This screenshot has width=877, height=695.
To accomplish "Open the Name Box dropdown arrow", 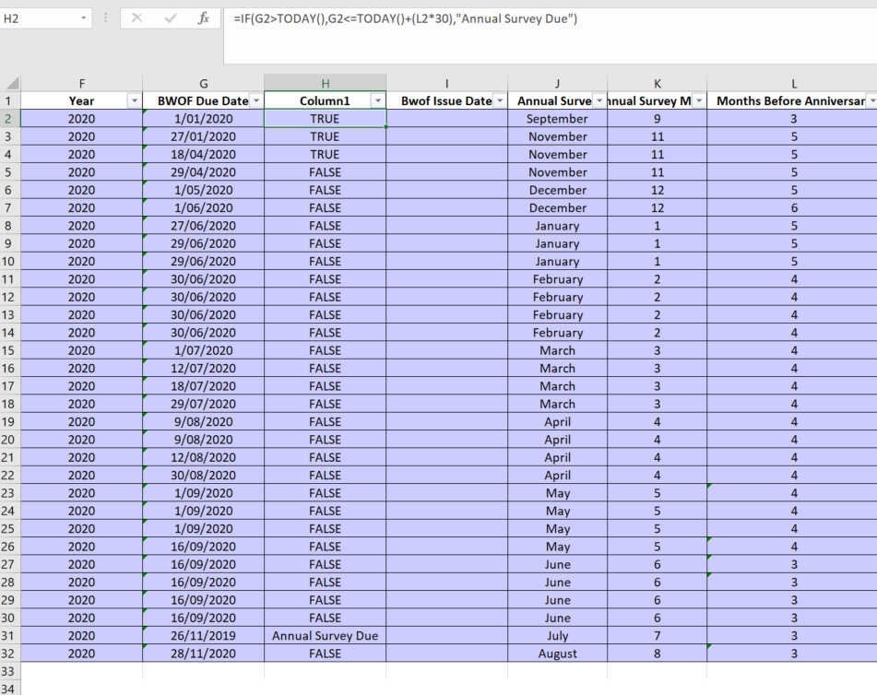I will tap(83, 18).
